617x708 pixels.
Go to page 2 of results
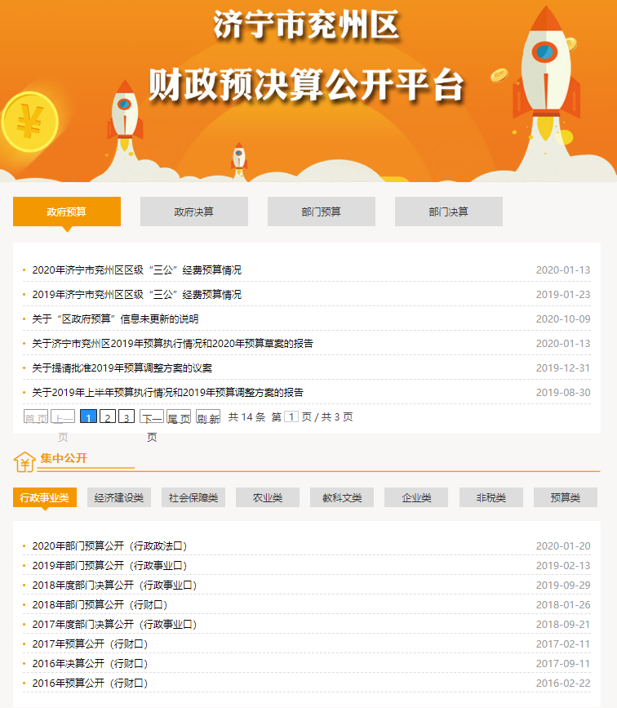coord(108,417)
